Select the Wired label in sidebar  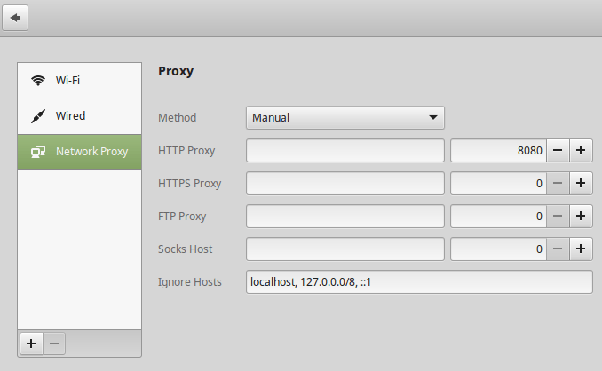[x=71, y=116]
